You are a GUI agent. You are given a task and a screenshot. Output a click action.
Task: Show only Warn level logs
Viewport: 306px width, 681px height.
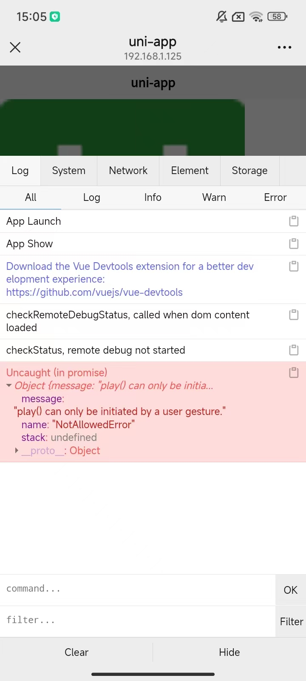coord(214,197)
